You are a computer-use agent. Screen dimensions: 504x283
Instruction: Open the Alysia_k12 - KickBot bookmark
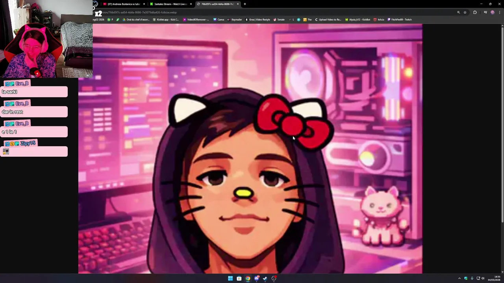click(x=358, y=19)
